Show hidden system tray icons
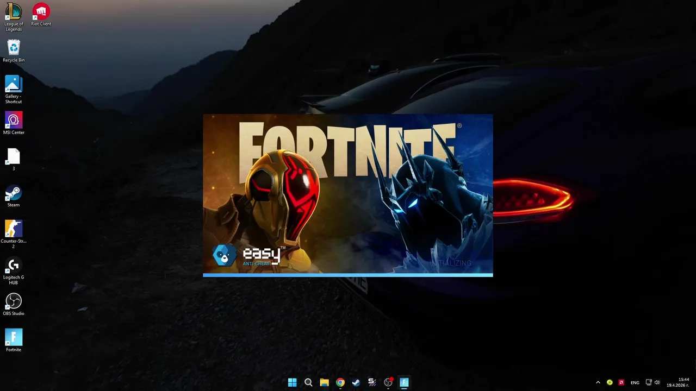Viewport: 696px width, 391px height. pyautogui.click(x=598, y=382)
